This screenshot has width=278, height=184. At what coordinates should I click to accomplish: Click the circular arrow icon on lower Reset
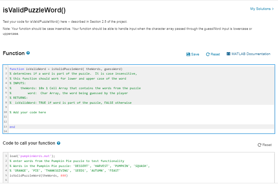pos(260,145)
